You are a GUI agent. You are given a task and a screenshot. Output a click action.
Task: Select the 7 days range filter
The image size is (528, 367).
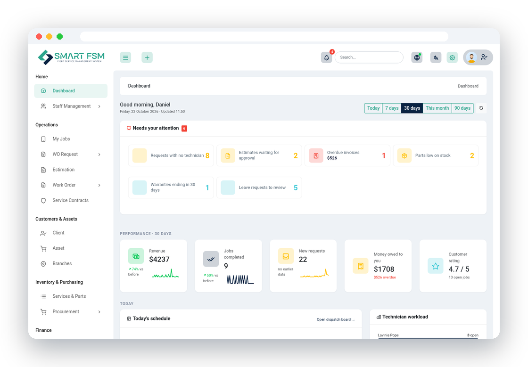coord(392,108)
